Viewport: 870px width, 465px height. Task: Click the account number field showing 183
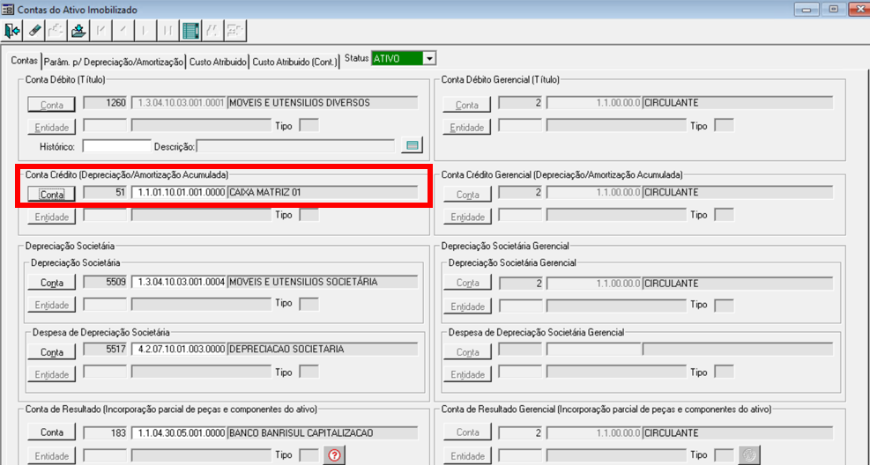click(105, 432)
